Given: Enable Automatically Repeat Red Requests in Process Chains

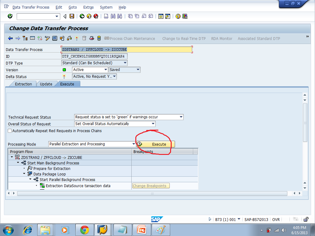Looking at the screenshot, I should point(10,131).
